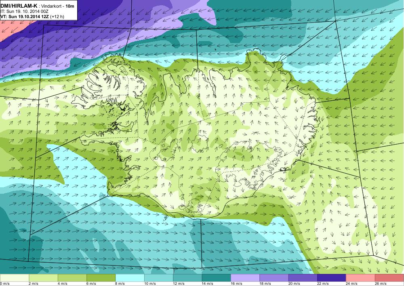404x286 pixels.
Task: Select the dark teal 14–16 m/s legend swatch
Action: (217, 278)
